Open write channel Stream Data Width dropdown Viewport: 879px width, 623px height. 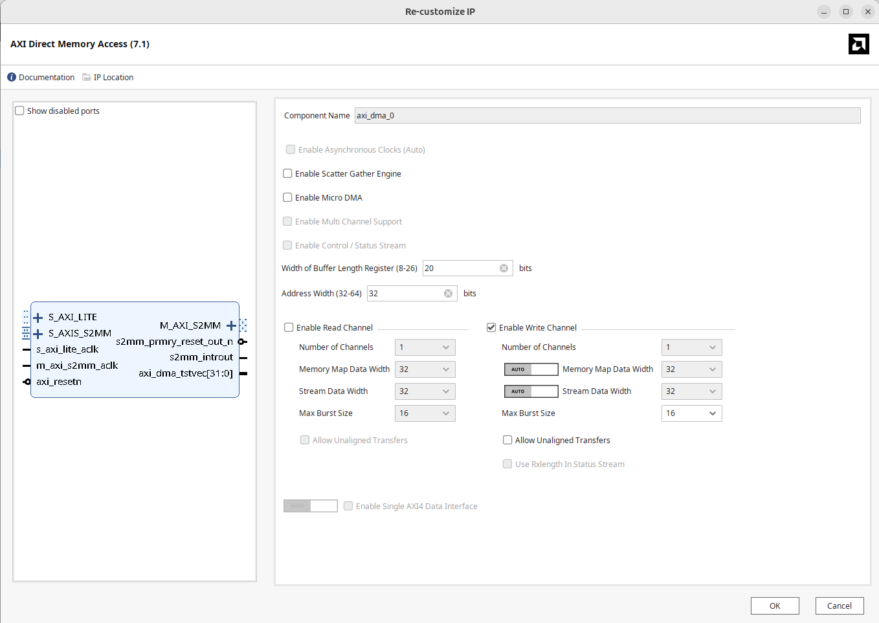(x=691, y=391)
